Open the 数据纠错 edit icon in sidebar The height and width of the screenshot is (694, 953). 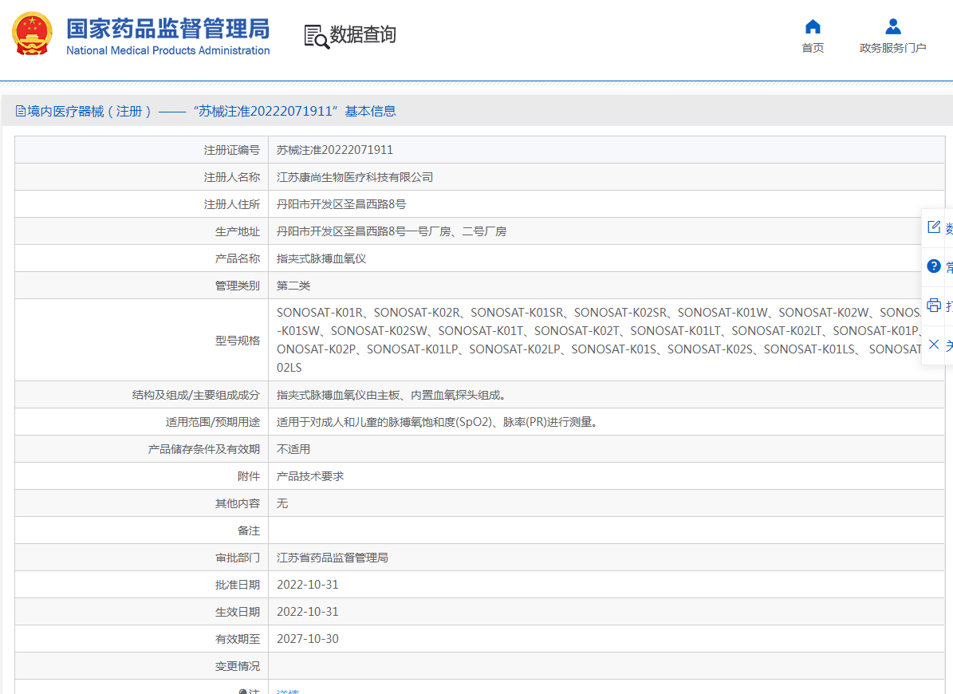point(934,227)
